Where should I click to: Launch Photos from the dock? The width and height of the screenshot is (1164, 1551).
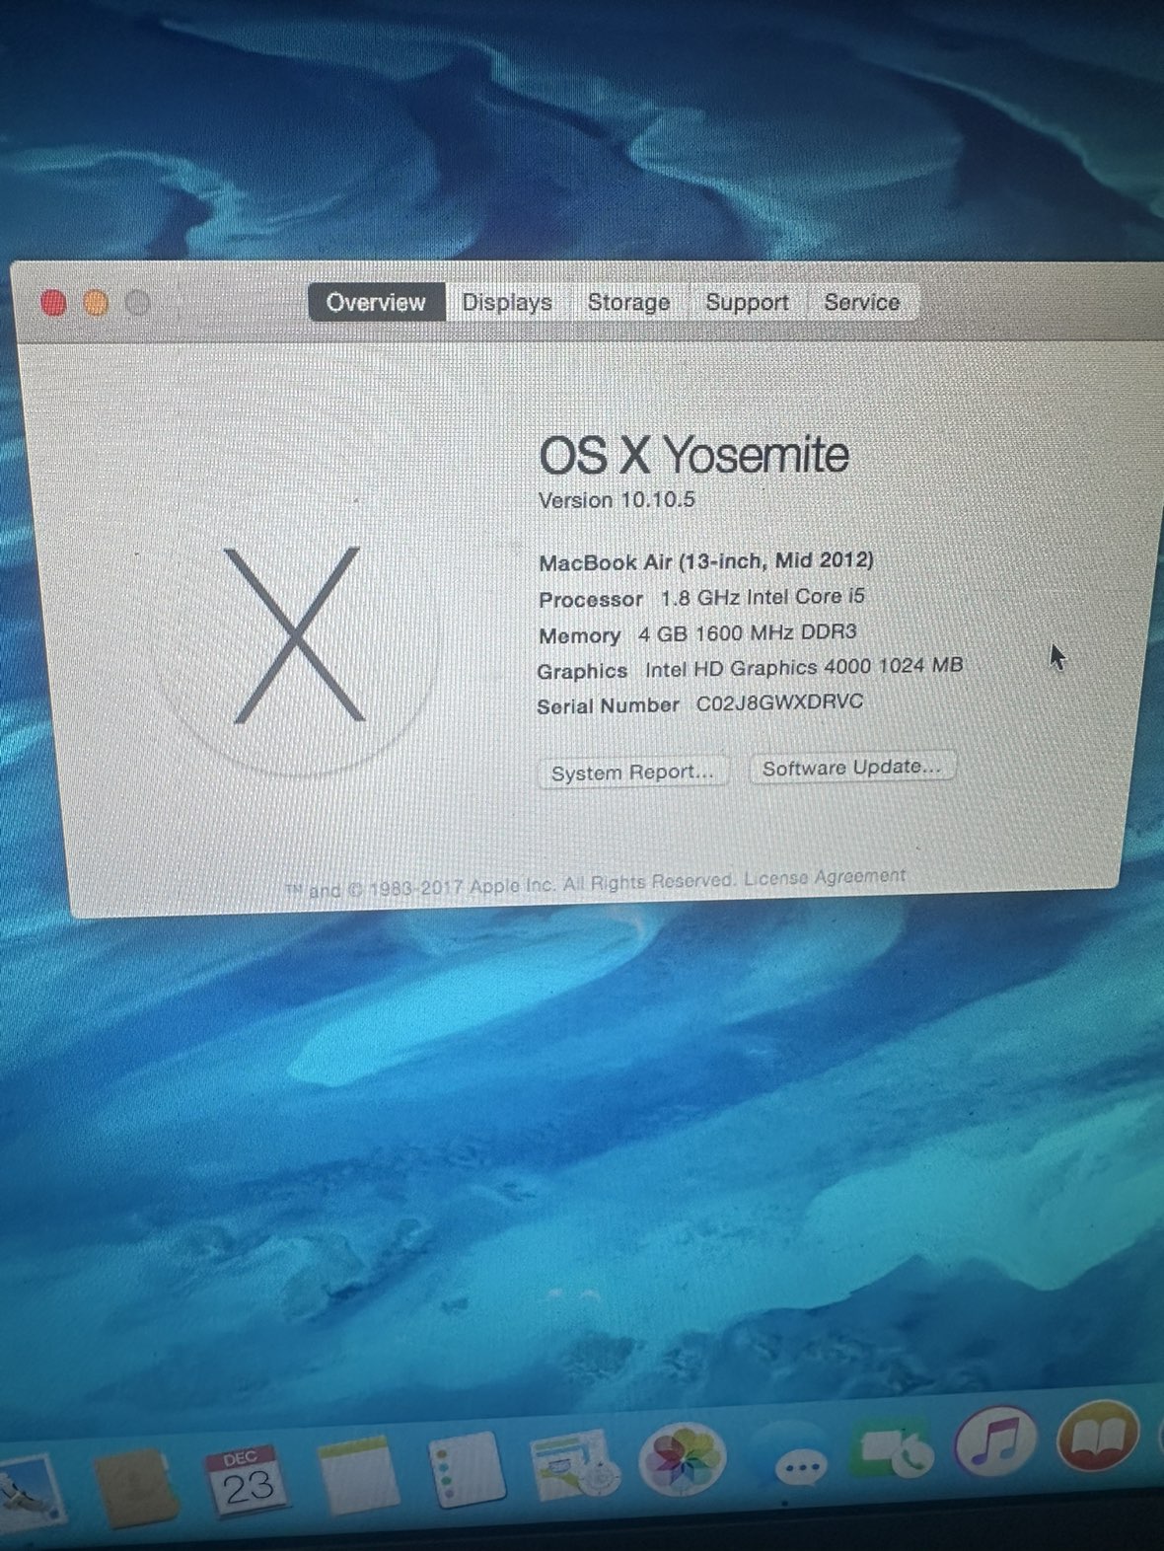tap(683, 1461)
